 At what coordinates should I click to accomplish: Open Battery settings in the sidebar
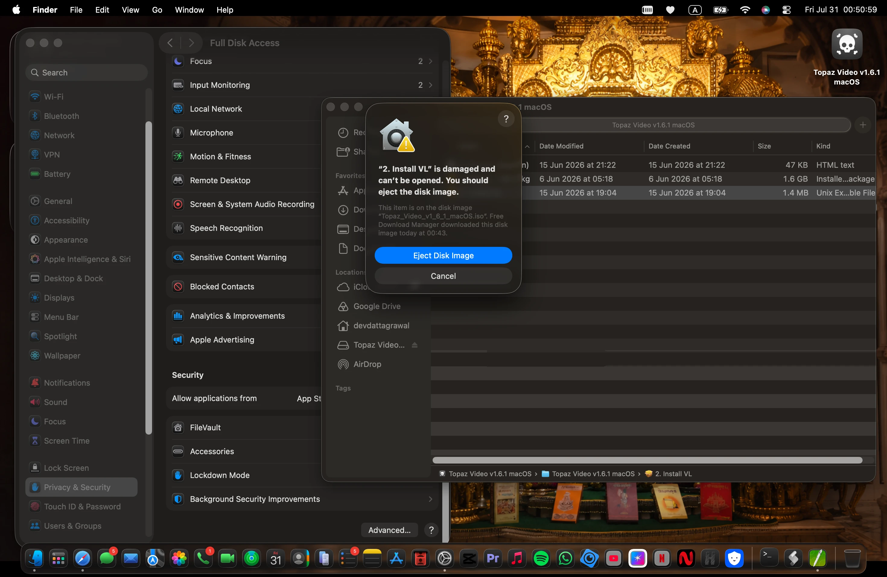57,174
